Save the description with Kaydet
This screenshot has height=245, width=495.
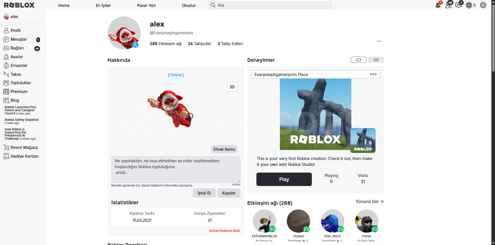point(229,193)
